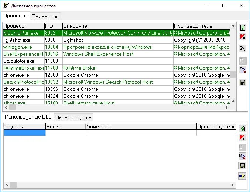Select the winlogon.exe process row
250x192 pixels.
pyautogui.click(x=116, y=47)
